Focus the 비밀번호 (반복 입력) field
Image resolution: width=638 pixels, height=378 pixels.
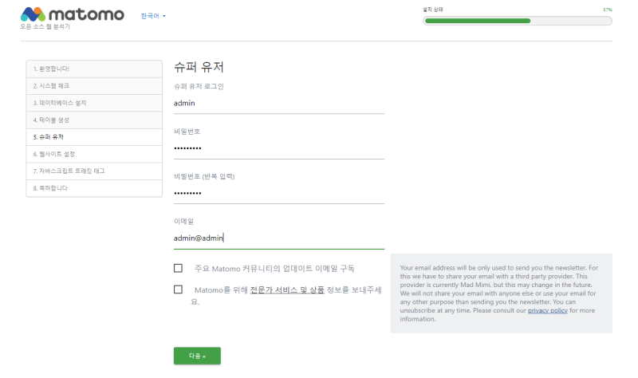(278, 193)
